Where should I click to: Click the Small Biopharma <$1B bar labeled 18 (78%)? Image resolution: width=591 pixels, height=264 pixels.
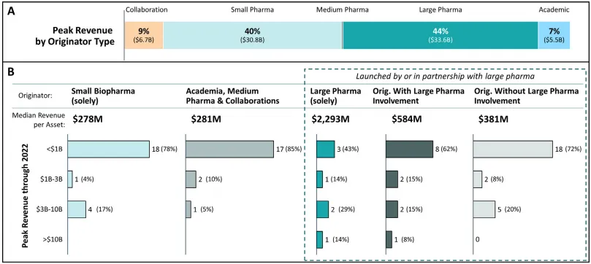(109, 150)
